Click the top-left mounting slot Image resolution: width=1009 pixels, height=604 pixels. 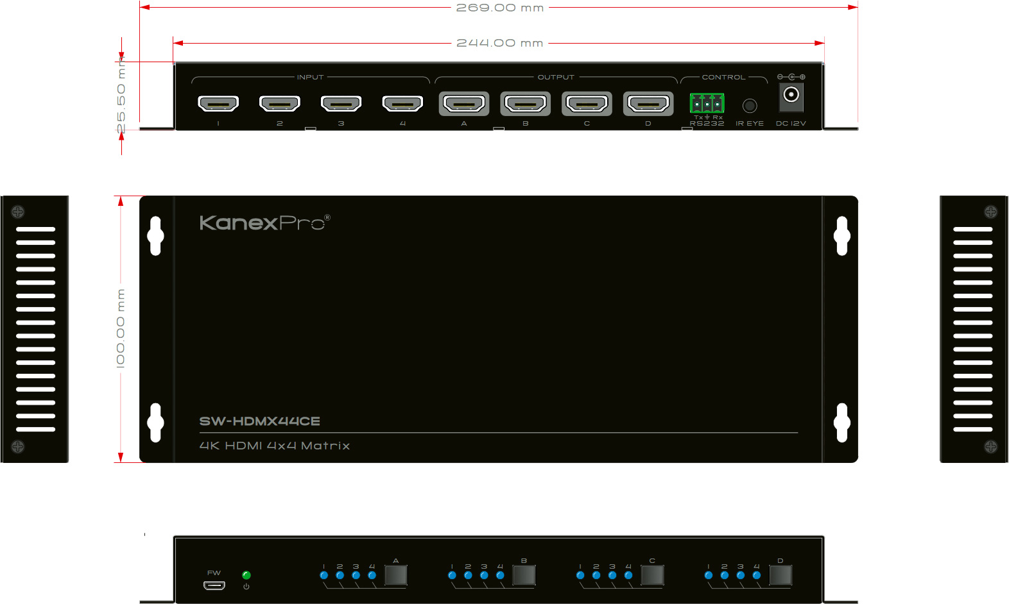point(155,236)
